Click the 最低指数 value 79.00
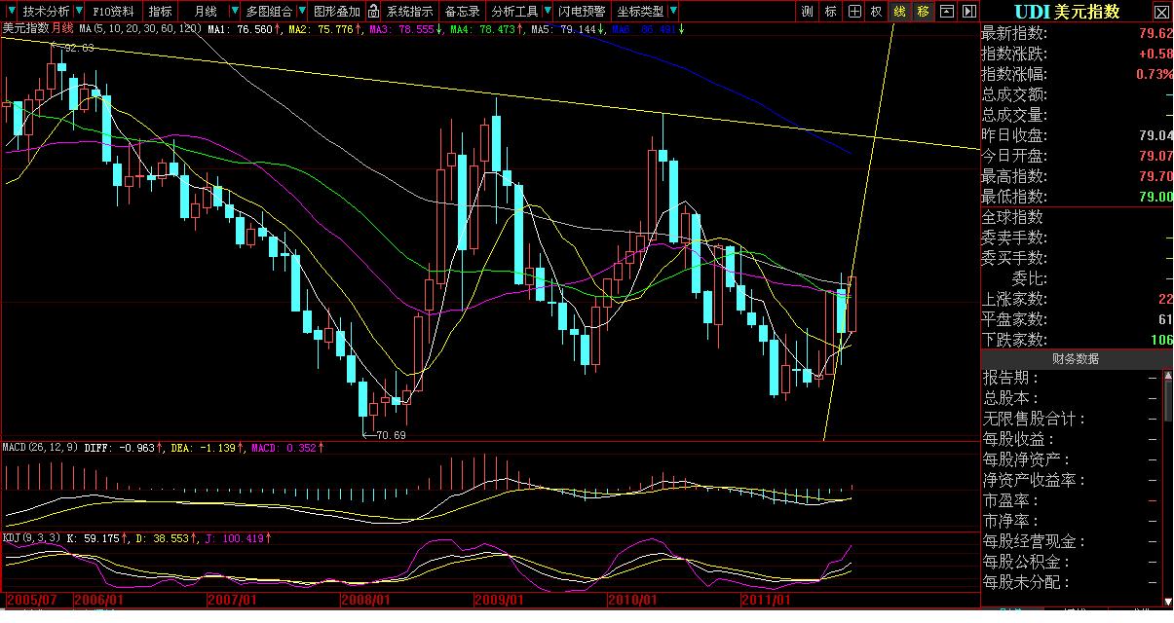This screenshot has width=1174, height=623. [1155, 197]
